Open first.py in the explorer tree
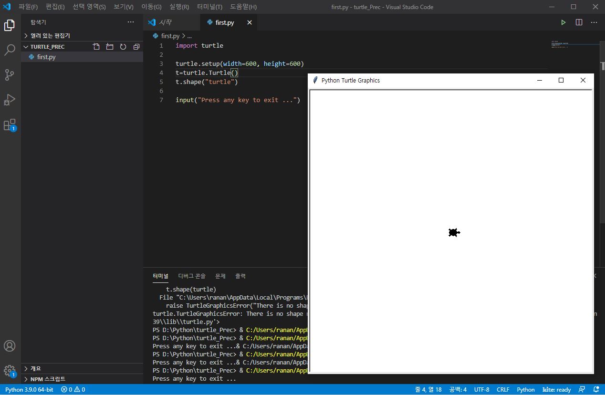Viewport: 605px width, 395px height. coord(82,57)
